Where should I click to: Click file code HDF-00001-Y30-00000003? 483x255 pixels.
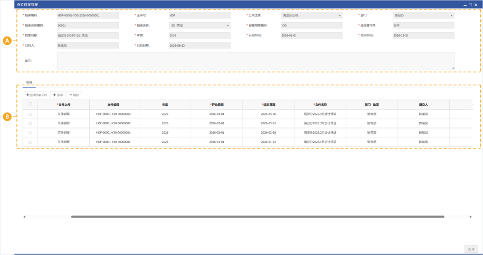113,114
